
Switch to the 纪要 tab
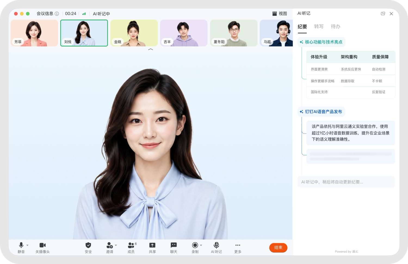tap(302, 27)
